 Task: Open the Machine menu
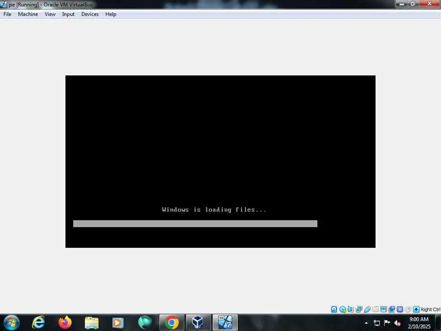coord(28,14)
